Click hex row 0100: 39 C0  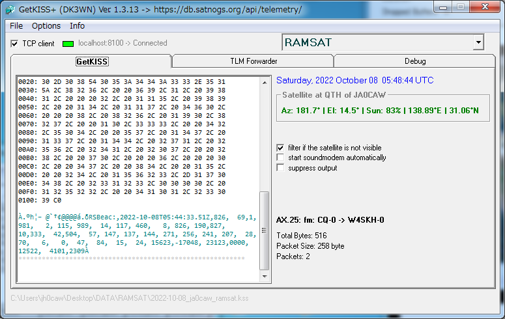[x=40, y=201]
